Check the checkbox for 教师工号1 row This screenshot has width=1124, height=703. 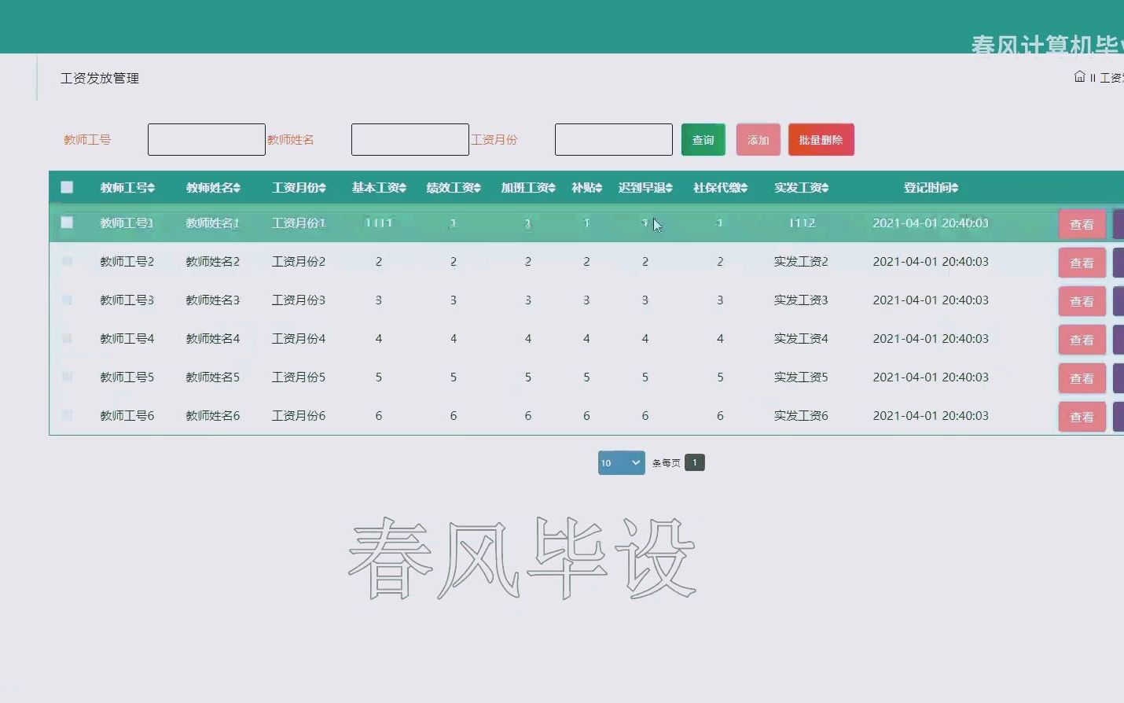coord(67,223)
